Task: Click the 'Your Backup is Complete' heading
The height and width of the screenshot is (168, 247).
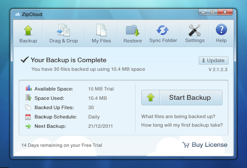Action: coord(68,60)
